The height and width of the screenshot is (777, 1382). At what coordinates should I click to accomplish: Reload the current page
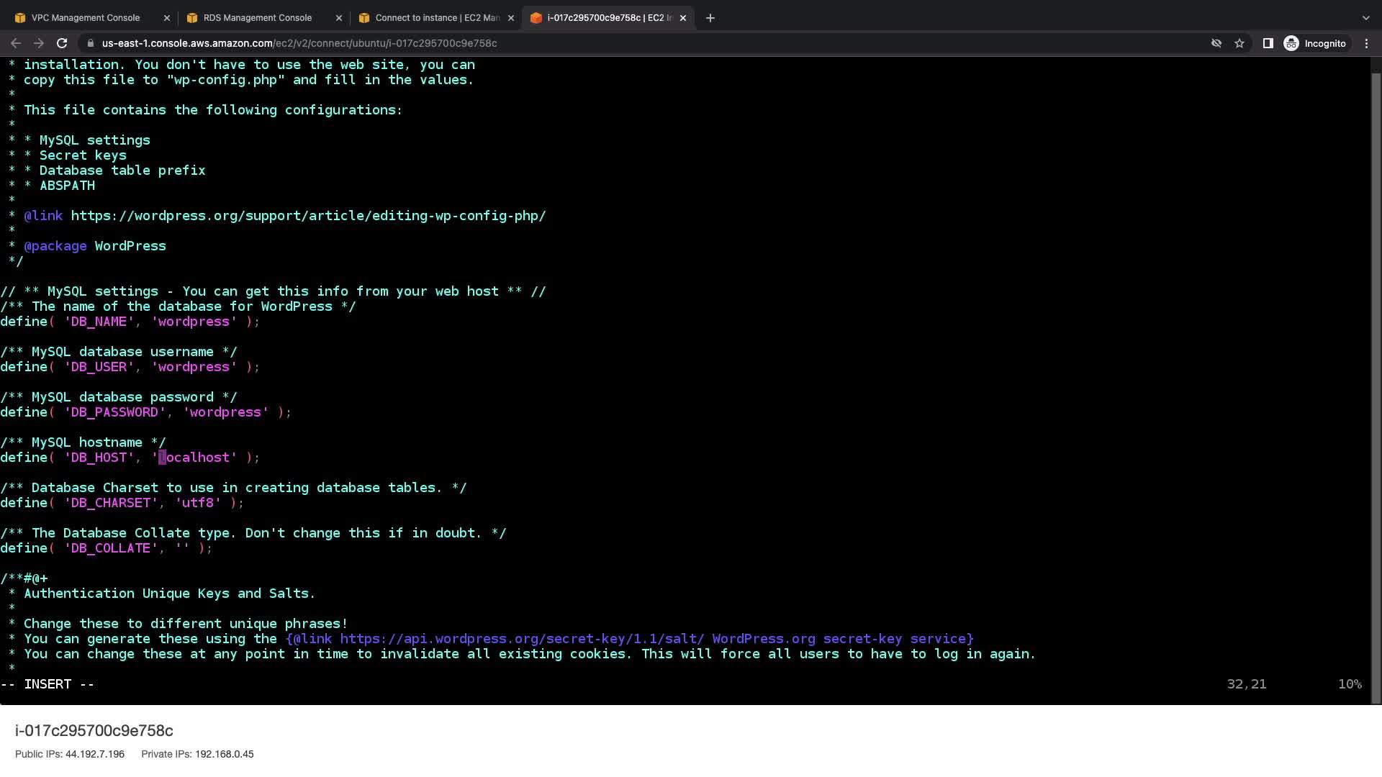[62, 43]
